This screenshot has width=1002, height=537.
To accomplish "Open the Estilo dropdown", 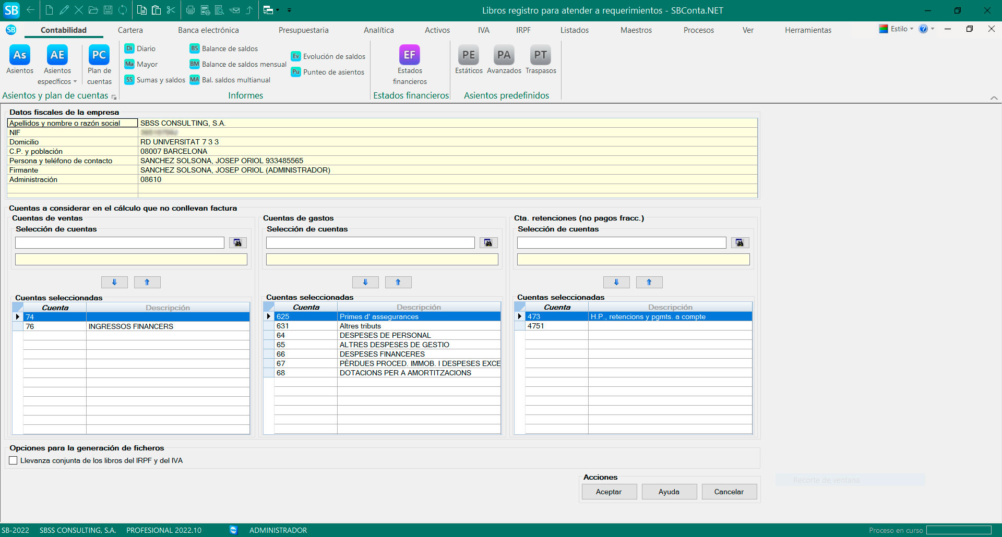I will (x=899, y=29).
